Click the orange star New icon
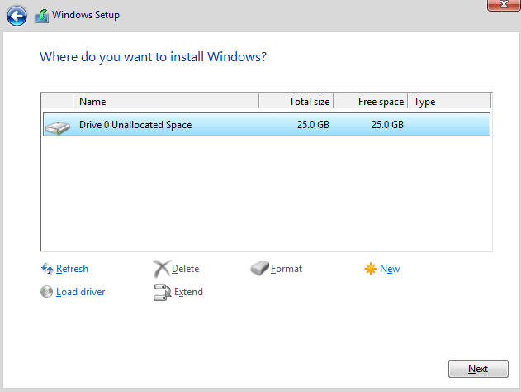This screenshot has width=521, height=392. tap(371, 269)
